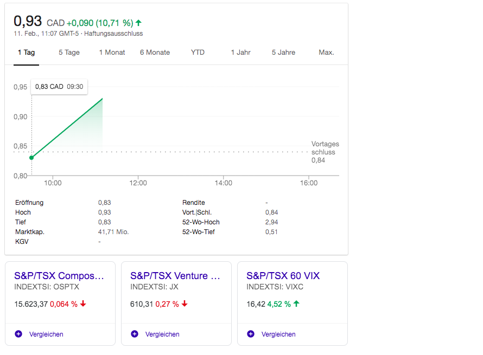Click green up arrow next to 4,52 %
This screenshot has width=483, height=355.
pos(296,304)
